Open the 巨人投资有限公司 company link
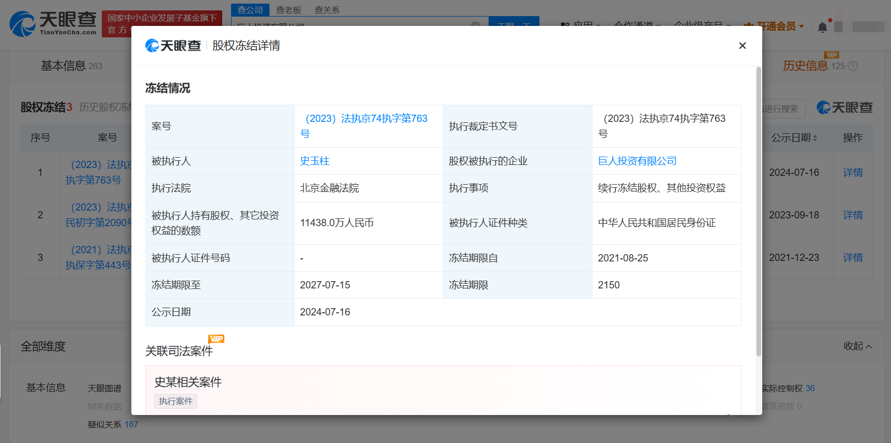 (x=637, y=161)
